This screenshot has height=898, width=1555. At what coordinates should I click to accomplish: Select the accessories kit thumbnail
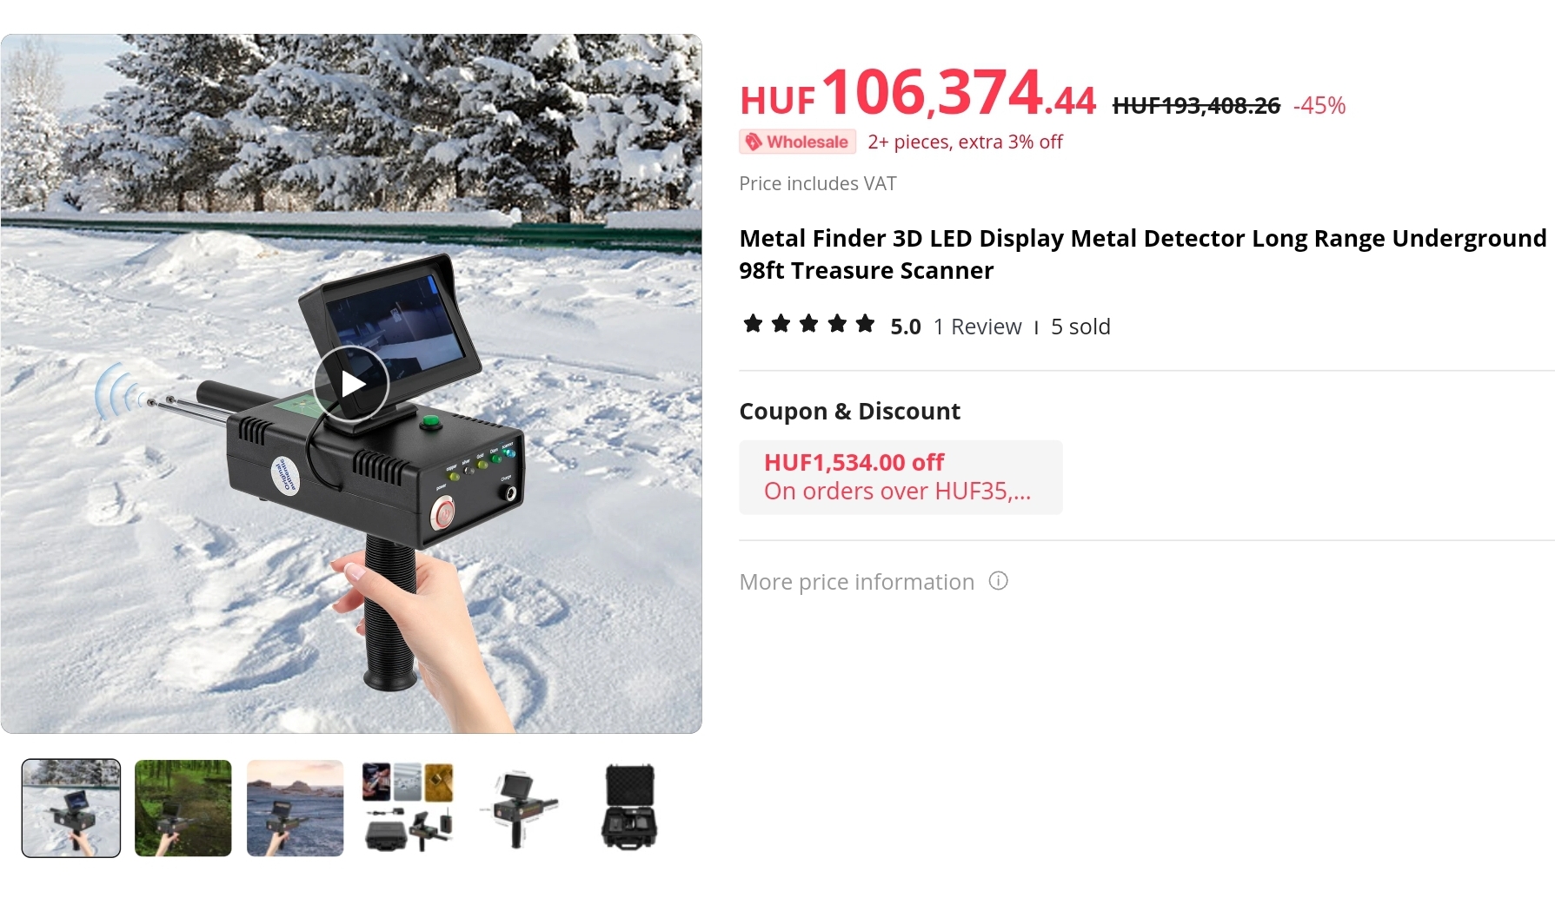(408, 808)
